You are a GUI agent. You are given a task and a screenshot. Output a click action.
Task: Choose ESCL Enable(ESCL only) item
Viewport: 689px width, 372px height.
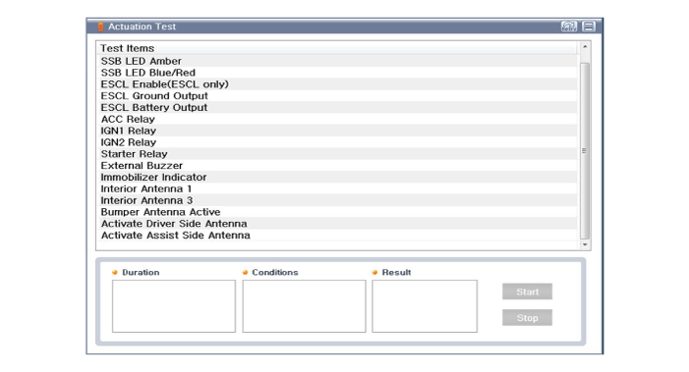pos(336,84)
